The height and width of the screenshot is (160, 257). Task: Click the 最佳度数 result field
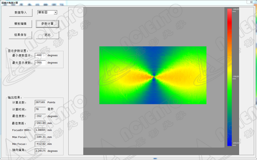pos(40,116)
